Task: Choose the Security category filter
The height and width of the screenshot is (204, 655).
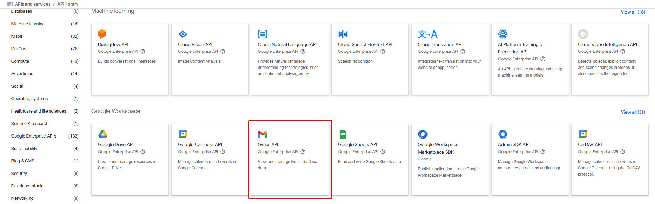Action: point(19,174)
